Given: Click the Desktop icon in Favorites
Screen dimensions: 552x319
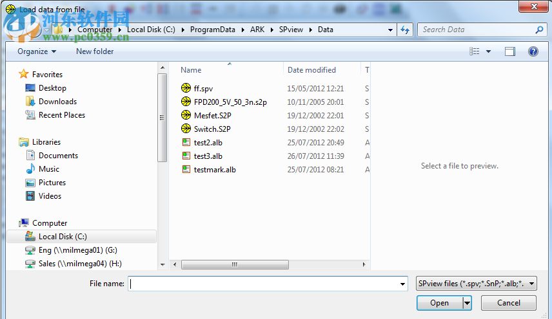Looking at the screenshot, I should click(30, 87).
